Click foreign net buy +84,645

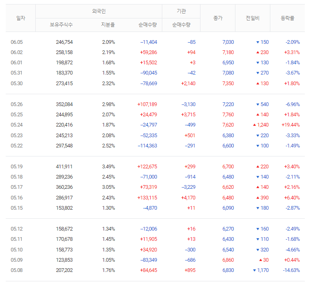[149, 270]
